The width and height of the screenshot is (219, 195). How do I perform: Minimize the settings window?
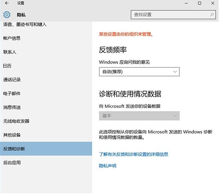[186, 3]
